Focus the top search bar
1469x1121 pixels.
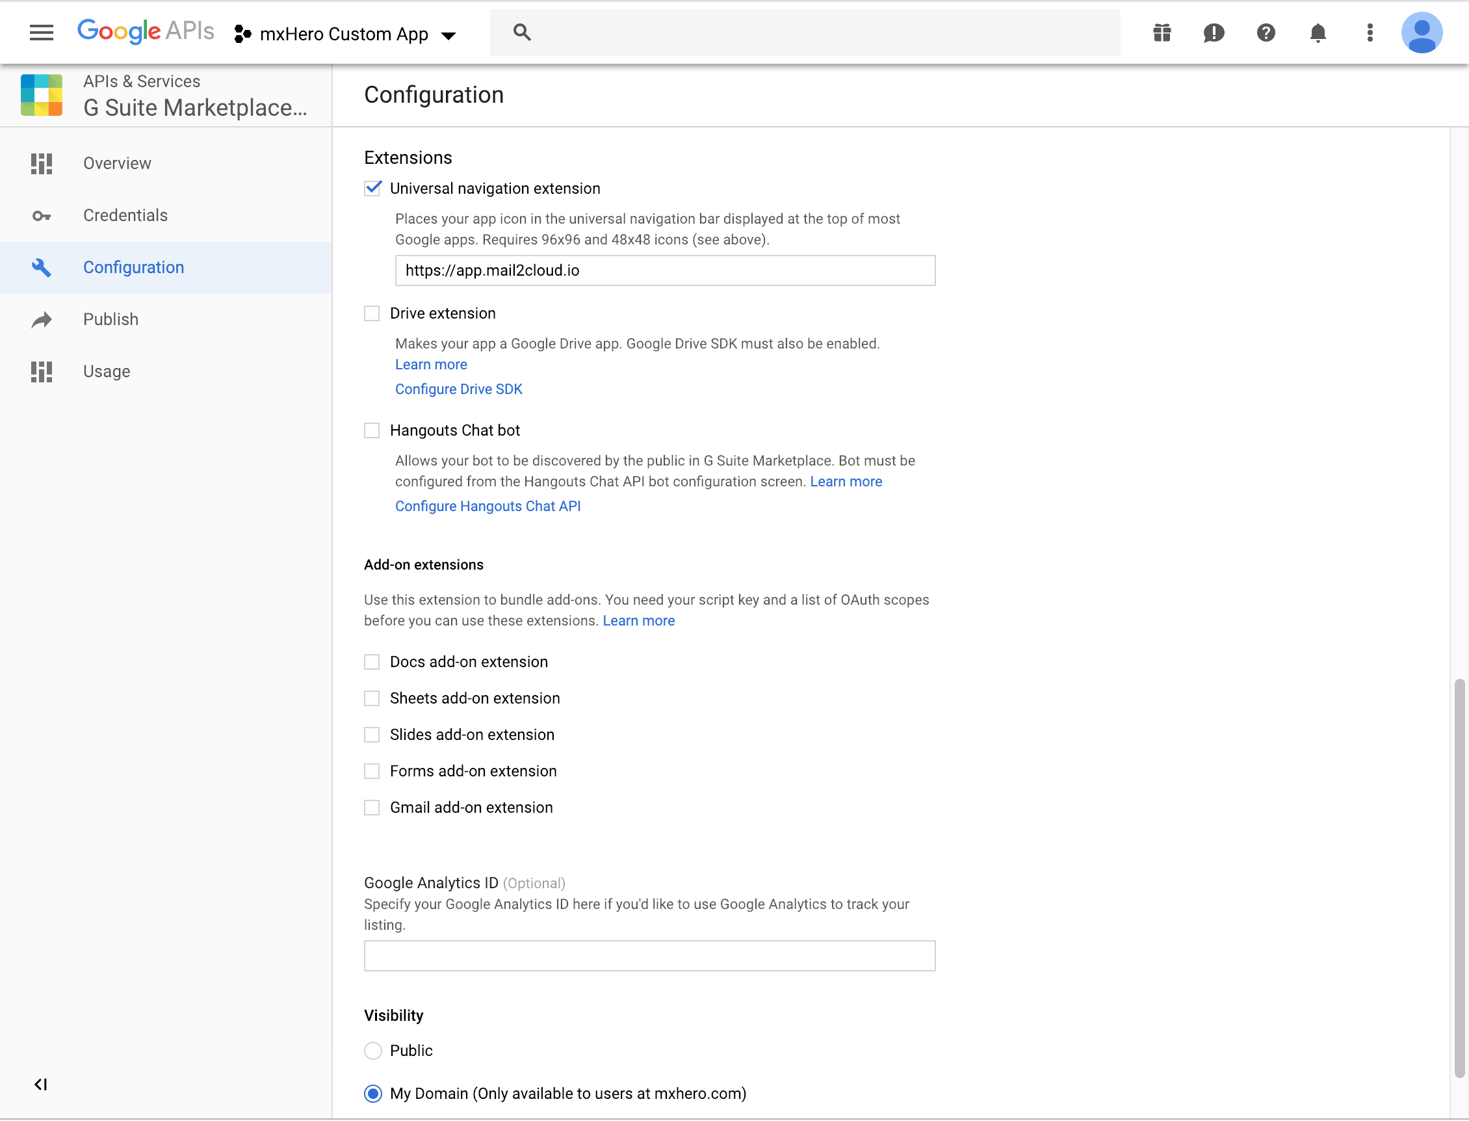coord(805,32)
